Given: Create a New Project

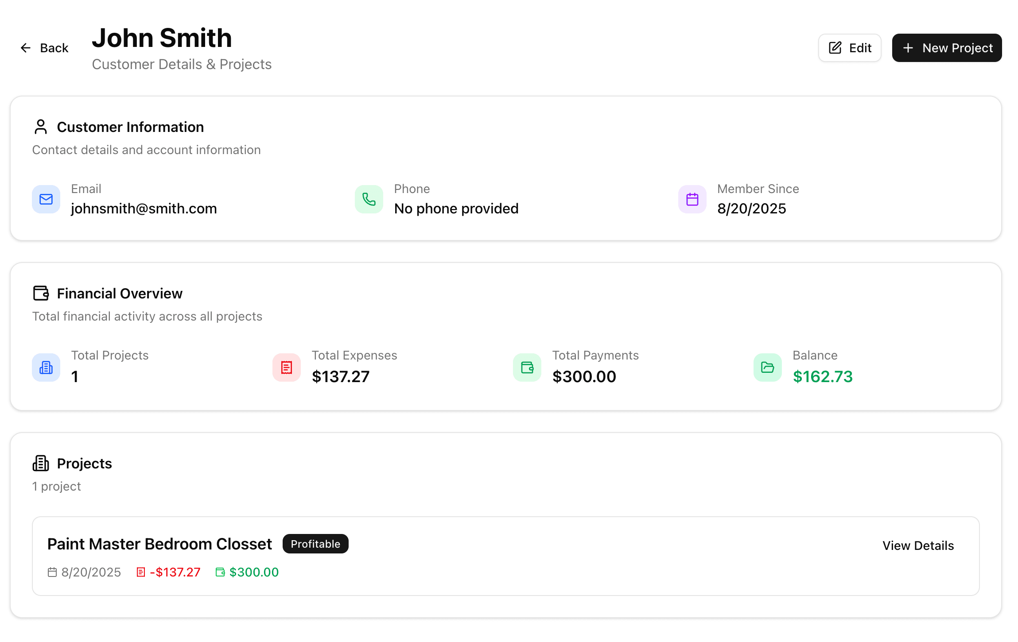Looking at the screenshot, I should tap(947, 48).
